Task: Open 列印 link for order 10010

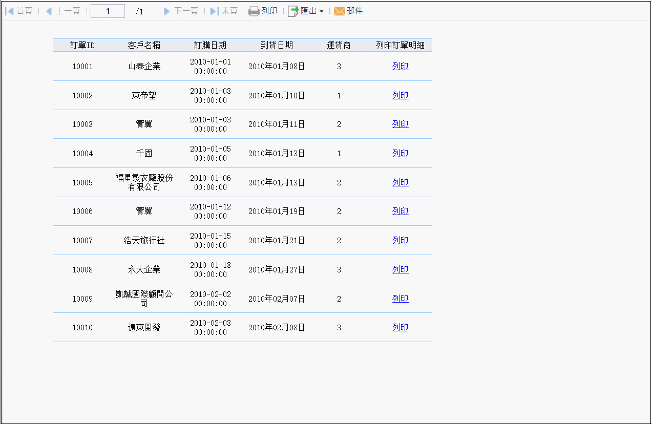Action: 401,327
